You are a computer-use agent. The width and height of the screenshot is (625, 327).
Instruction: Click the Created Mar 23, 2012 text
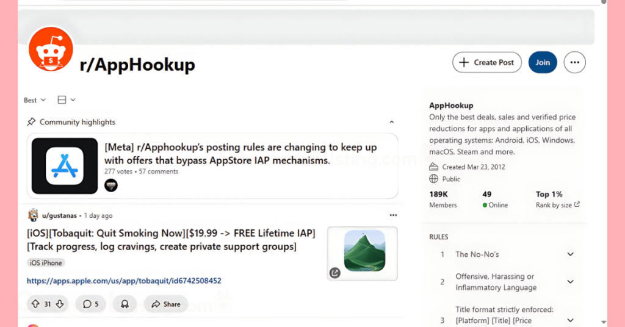(x=474, y=167)
